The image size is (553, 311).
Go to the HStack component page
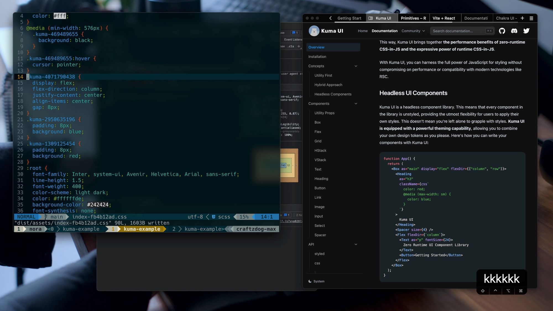coord(320,151)
